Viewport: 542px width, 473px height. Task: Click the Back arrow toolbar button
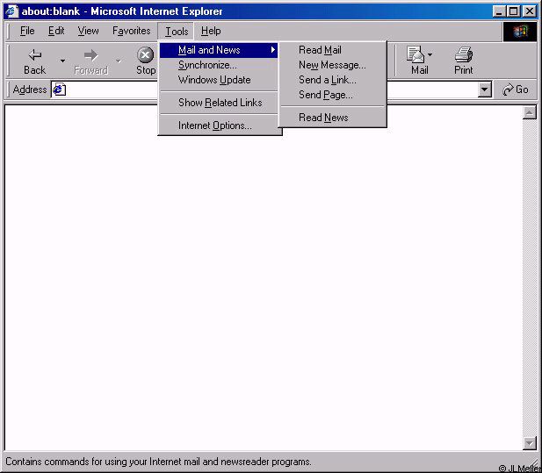[35, 61]
